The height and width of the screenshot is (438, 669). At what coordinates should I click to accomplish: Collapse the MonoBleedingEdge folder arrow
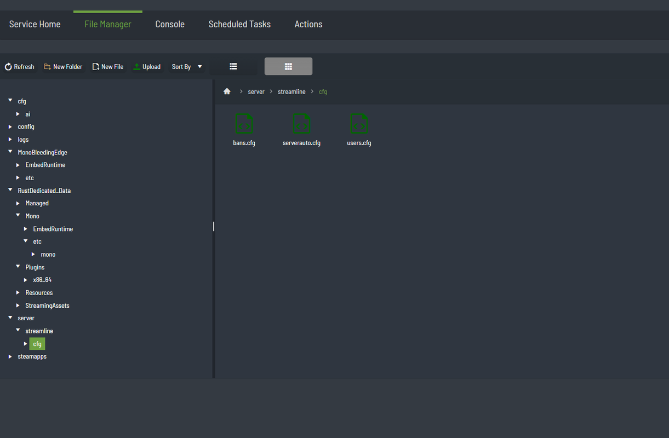(x=10, y=152)
